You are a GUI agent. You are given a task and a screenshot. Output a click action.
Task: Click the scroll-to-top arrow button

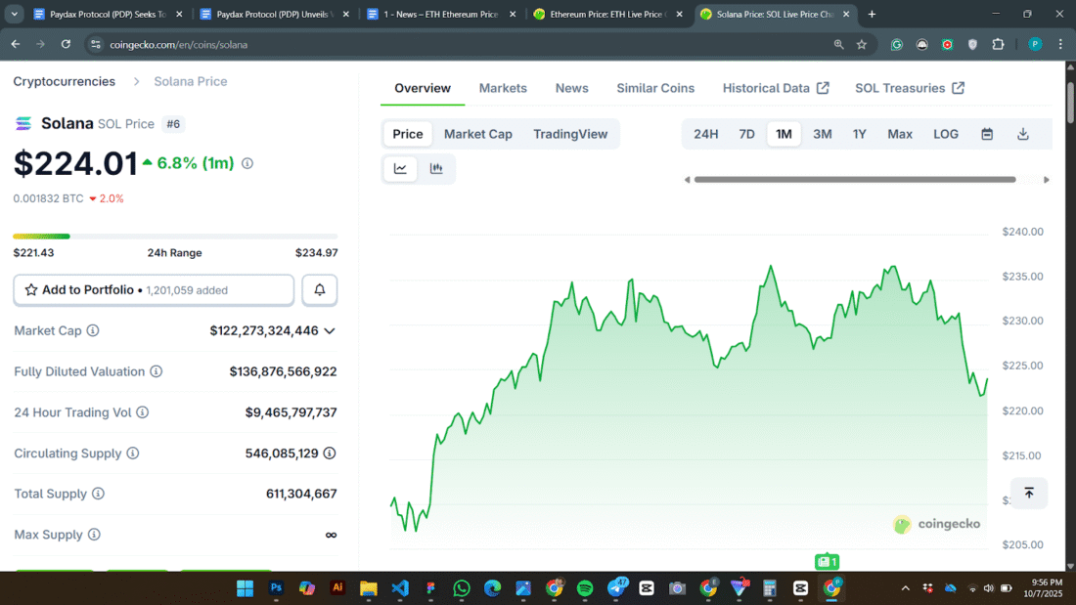coord(1028,493)
